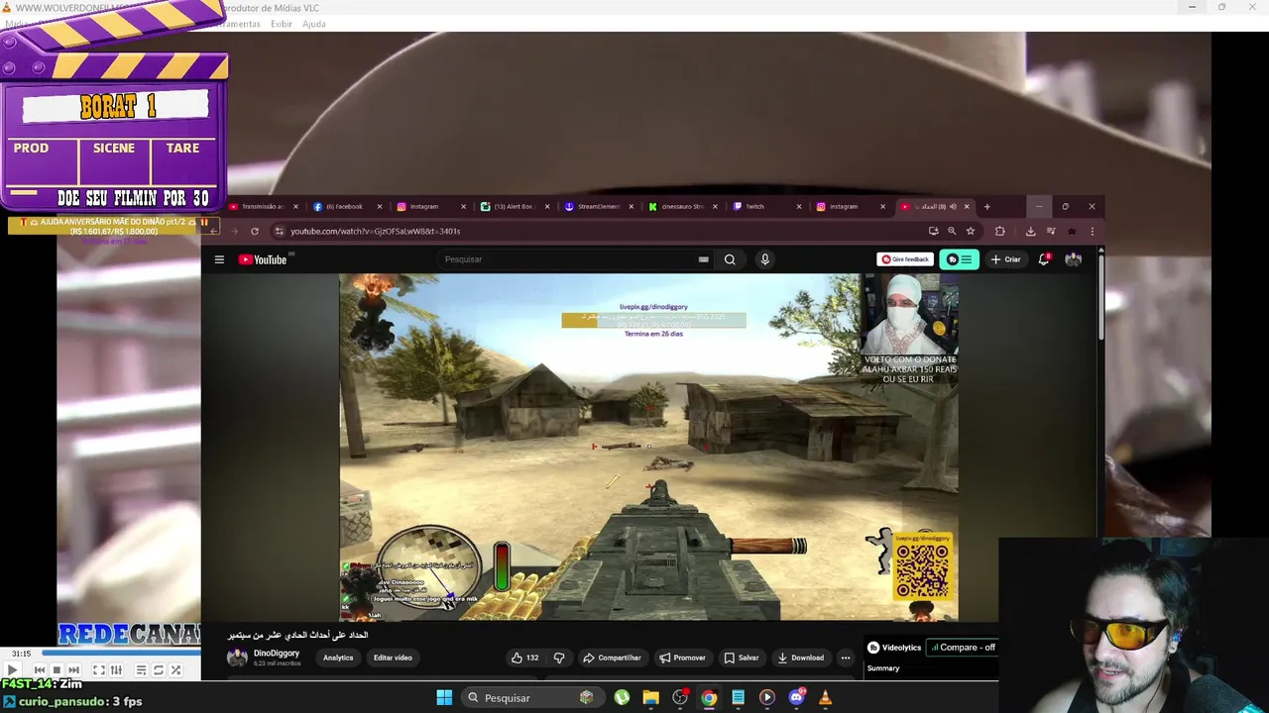Dislike the video
Viewport: 1269px width, 713px height.
pos(559,658)
